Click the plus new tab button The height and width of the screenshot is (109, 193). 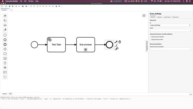click(11, 10)
